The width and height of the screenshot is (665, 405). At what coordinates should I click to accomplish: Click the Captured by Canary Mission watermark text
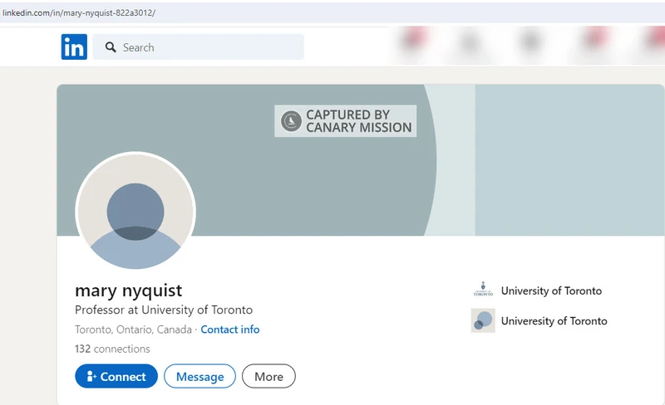click(x=359, y=121)
